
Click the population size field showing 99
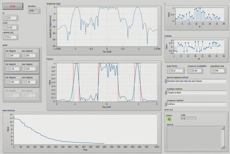click(x=220, y=71)
